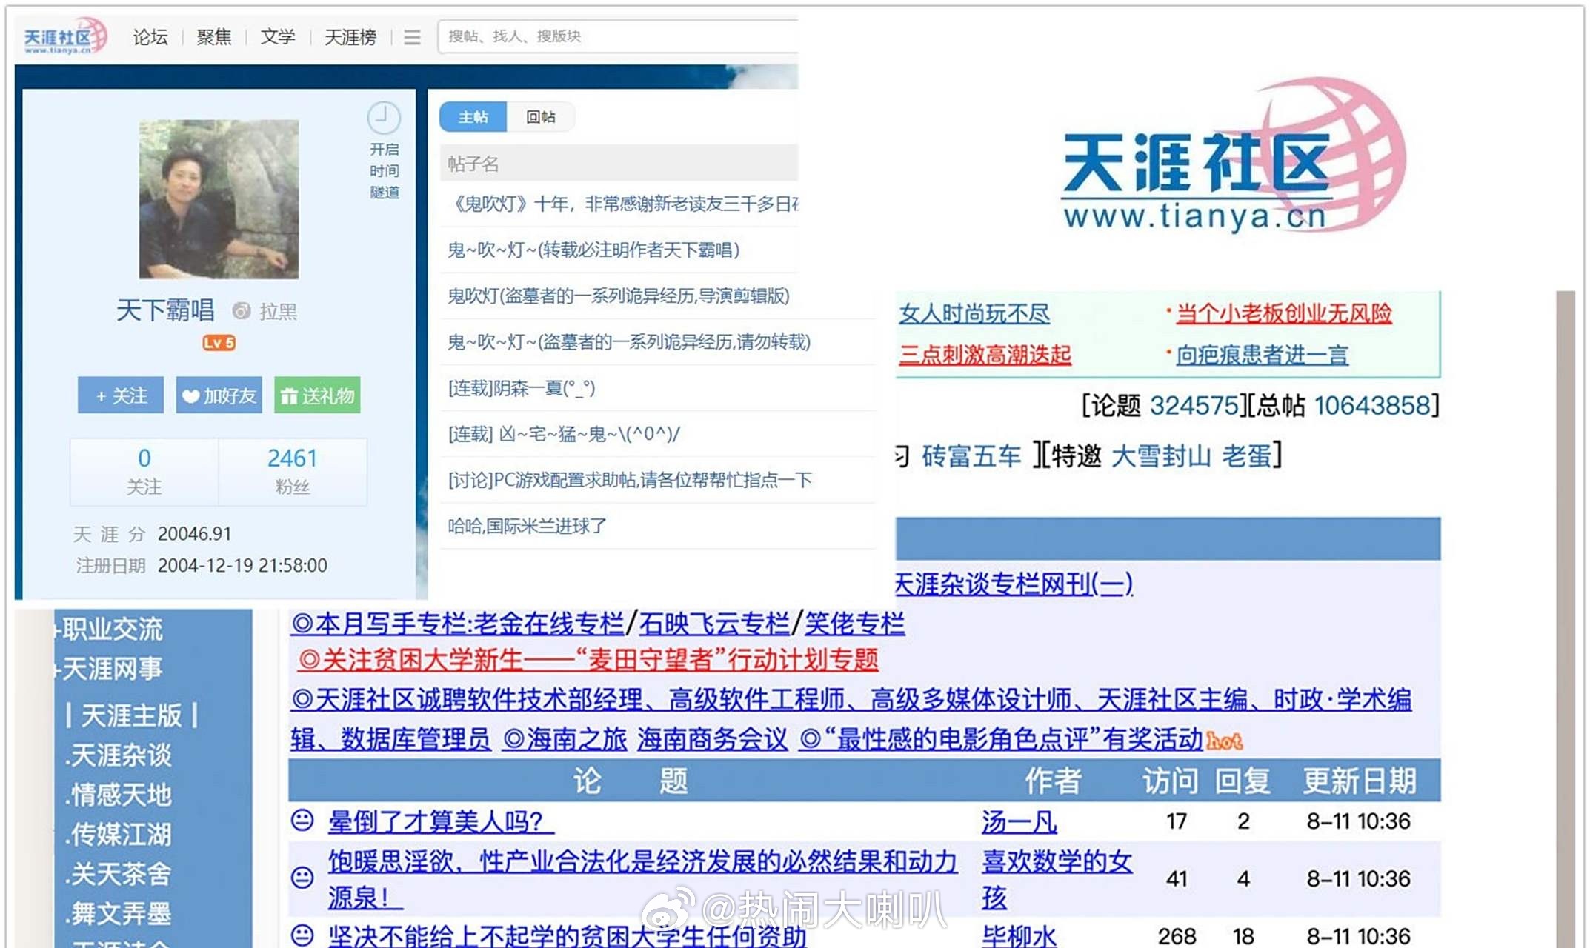
Task: Expand 天涯网事 in the left sidebar
Action: click(x=111, y=669)
